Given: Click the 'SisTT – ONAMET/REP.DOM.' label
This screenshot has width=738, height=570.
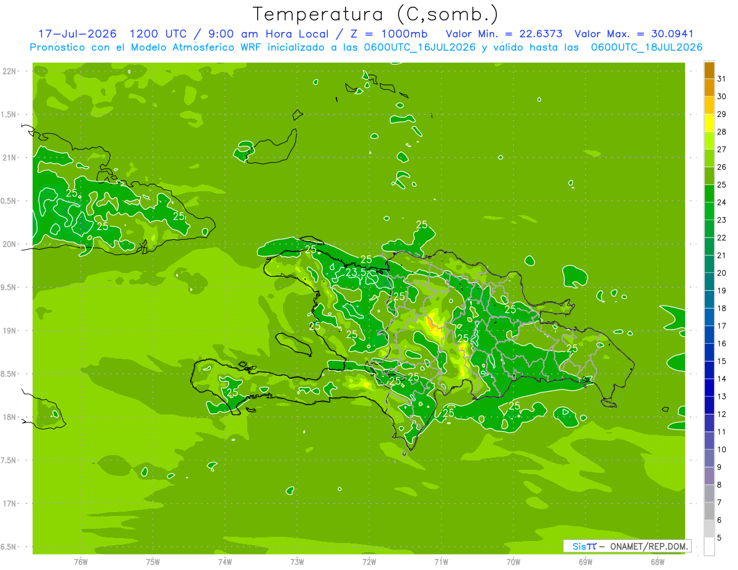Looking at the screenshot, I should [627, 546].
